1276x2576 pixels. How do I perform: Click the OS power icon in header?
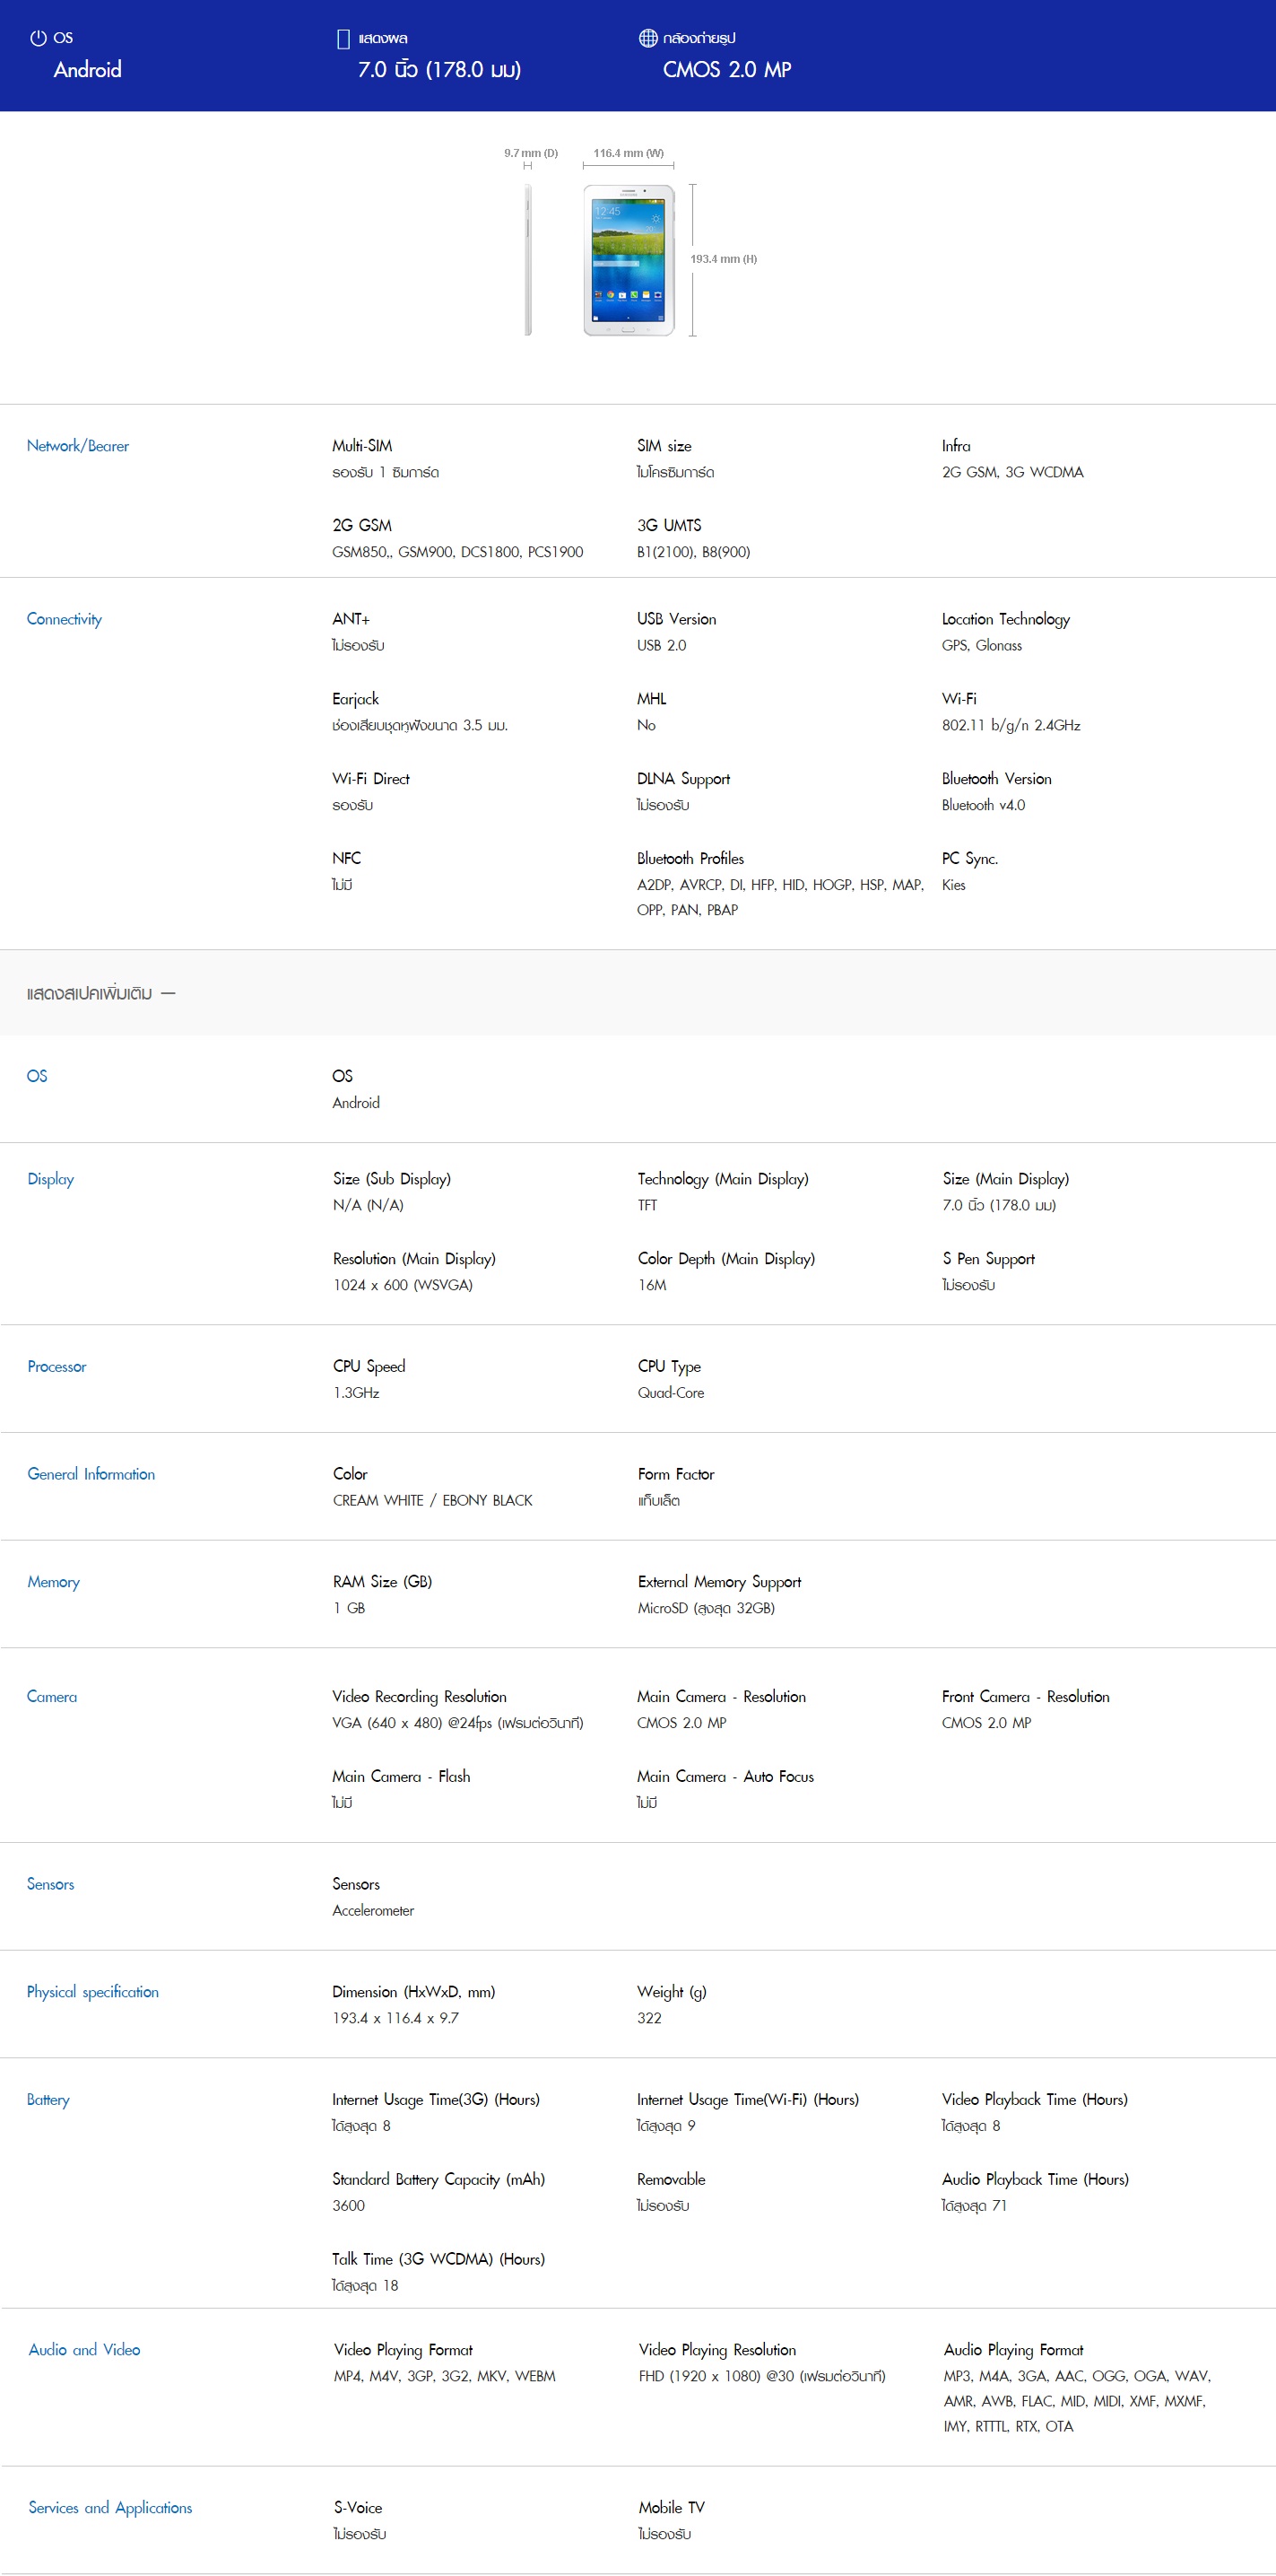pyautogui.click(x=38, y=38)
